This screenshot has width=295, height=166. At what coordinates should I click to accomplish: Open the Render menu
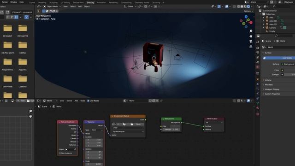coord(5,2)
